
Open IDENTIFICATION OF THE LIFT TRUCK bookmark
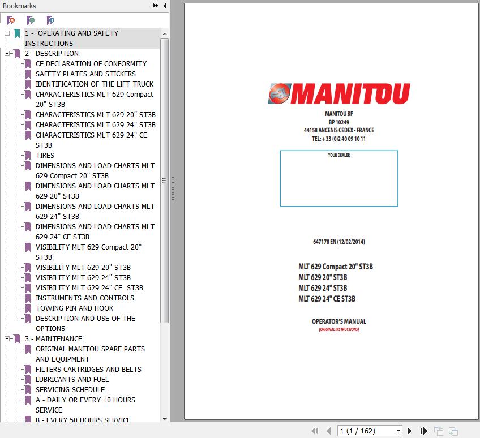95,84
